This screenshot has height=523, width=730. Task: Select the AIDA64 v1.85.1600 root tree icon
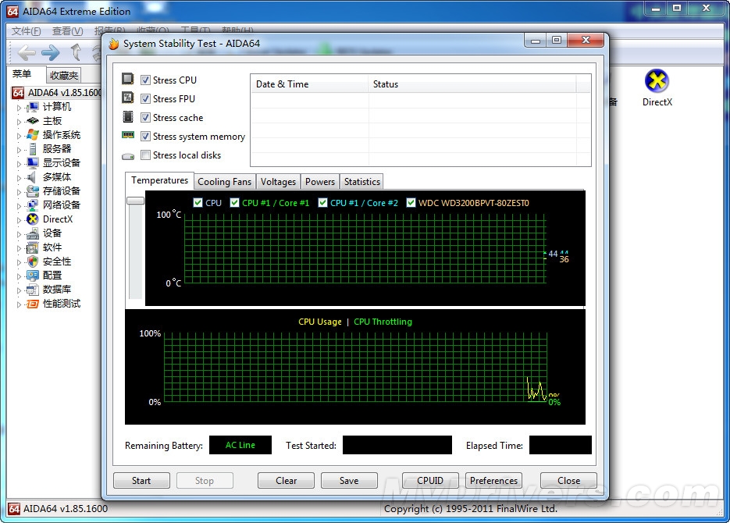[17, 93]
